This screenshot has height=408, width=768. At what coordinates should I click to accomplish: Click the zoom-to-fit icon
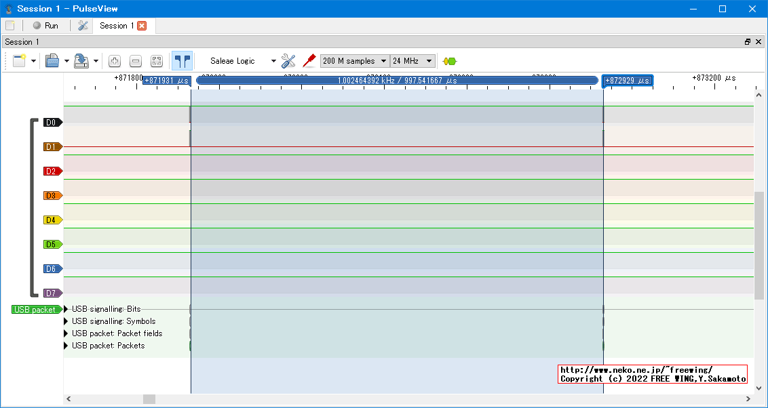157,61
